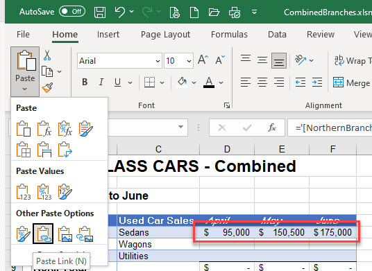Center text horizontally
372x271 pixels.
262,82
